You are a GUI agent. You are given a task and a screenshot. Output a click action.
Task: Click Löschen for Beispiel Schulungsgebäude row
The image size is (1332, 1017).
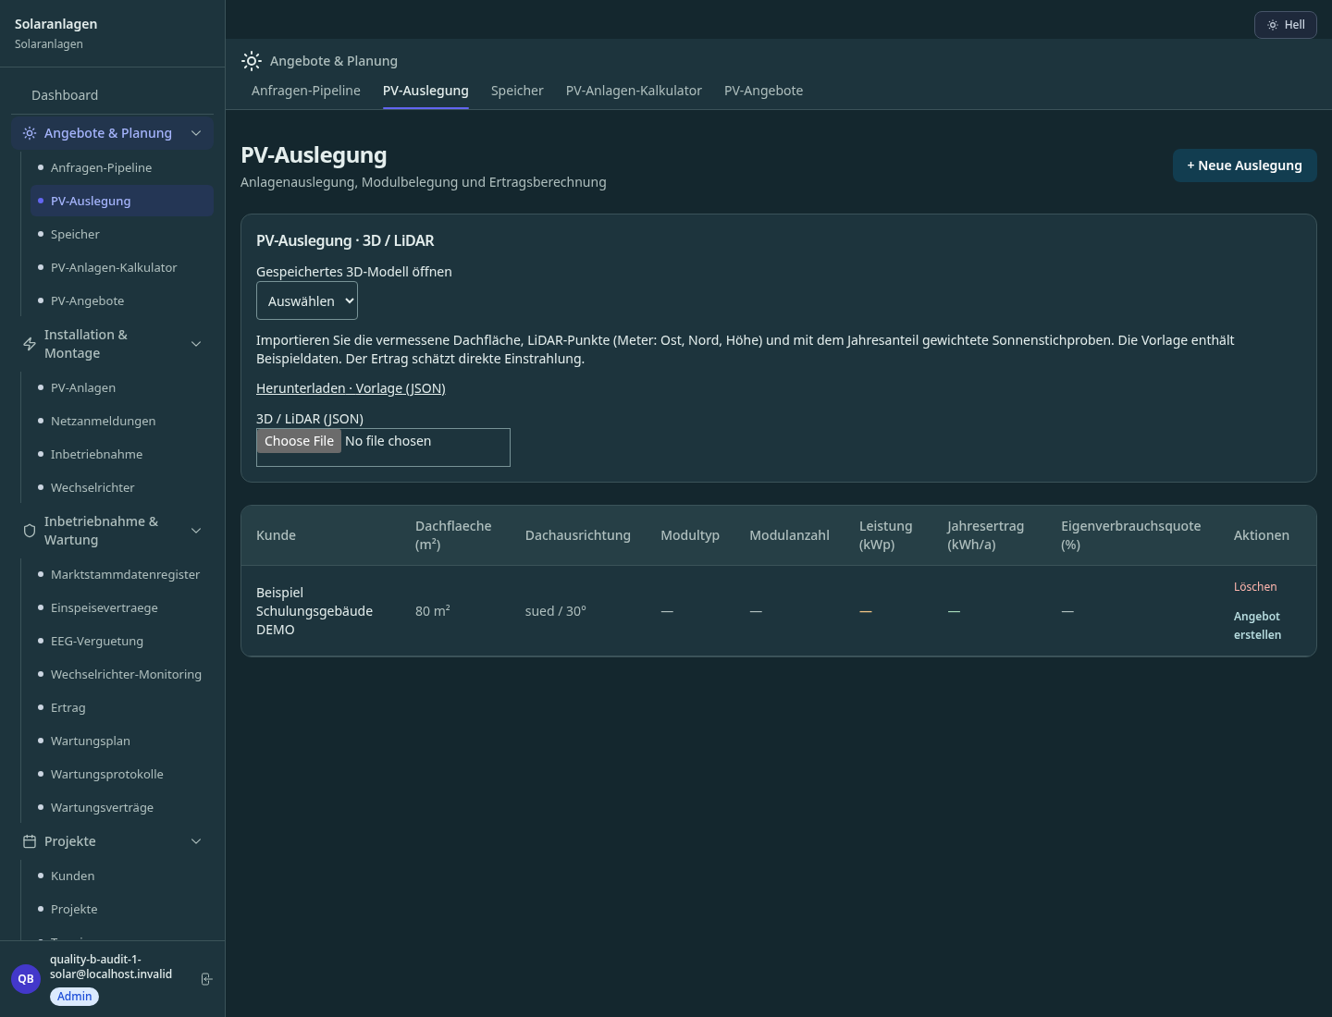1255,587
